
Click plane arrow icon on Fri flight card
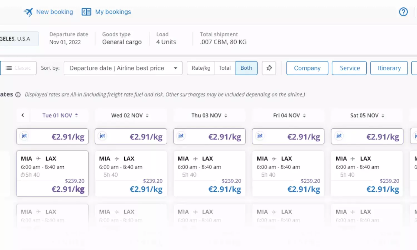coord(274,159)
